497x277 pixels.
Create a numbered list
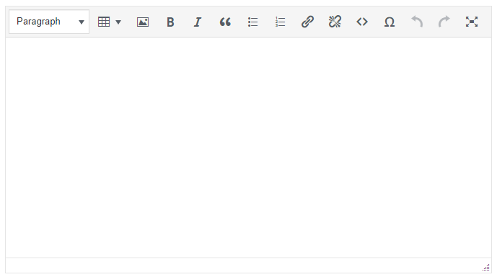click(280, 22)
